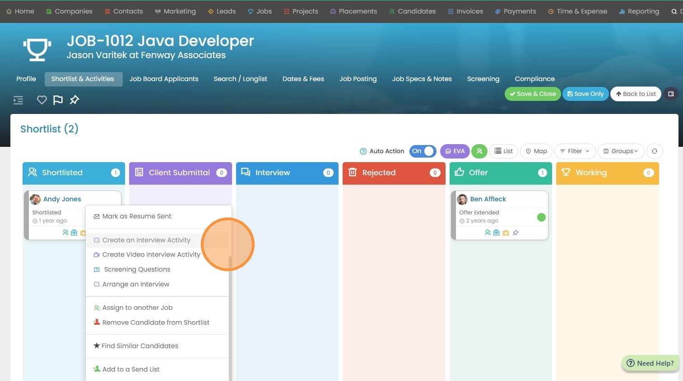
Task: Click the medical bag icon on Ben Affleck card
Action: coord(497,233)
